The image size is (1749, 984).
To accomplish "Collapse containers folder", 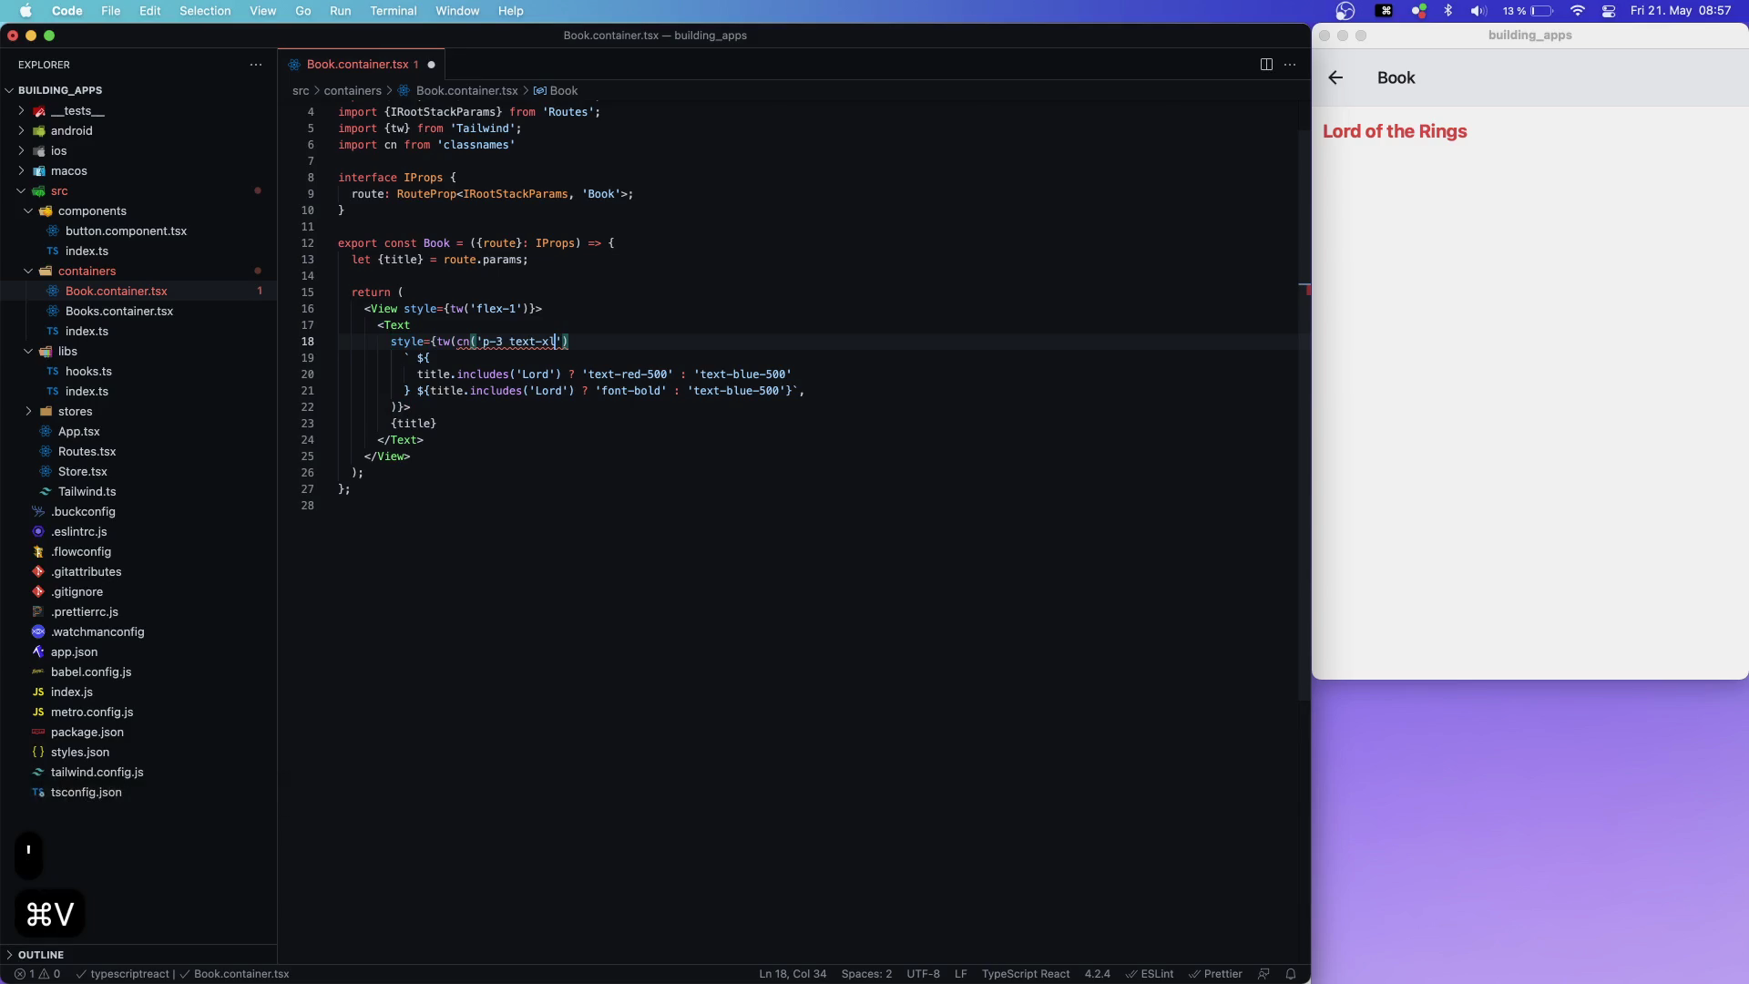I will pyautogui.click(x=28, y=272).
